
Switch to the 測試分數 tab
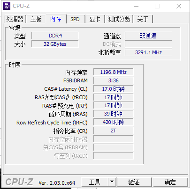(119, 19)
